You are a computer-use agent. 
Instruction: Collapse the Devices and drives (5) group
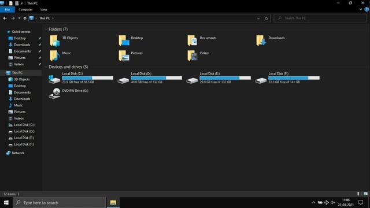(x=46, y=67)
